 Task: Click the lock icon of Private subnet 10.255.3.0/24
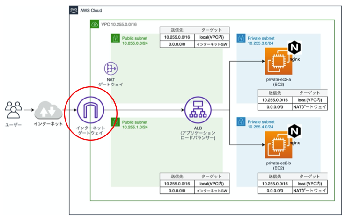(x=241, y=38)
